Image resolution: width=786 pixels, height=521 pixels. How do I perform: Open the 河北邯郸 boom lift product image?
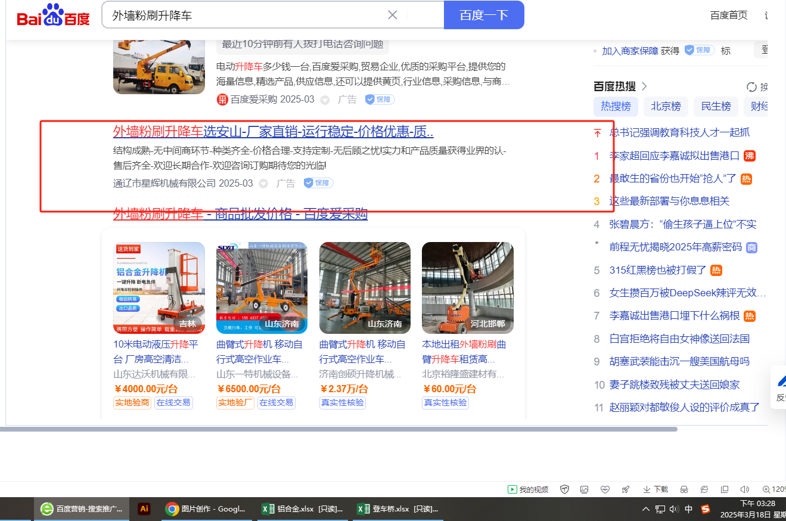468,288
